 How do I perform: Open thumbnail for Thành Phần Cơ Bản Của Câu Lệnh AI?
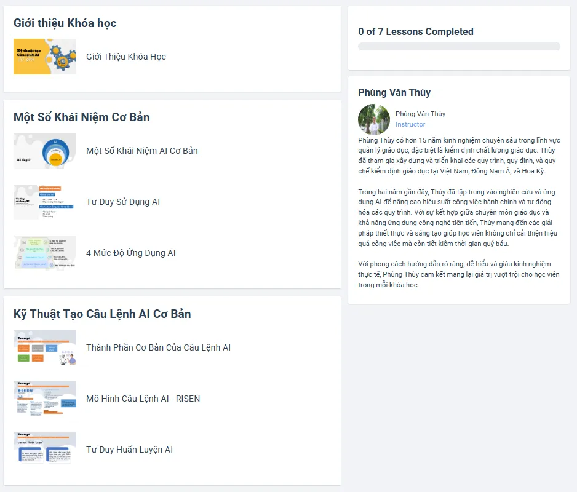pos(45,347)
